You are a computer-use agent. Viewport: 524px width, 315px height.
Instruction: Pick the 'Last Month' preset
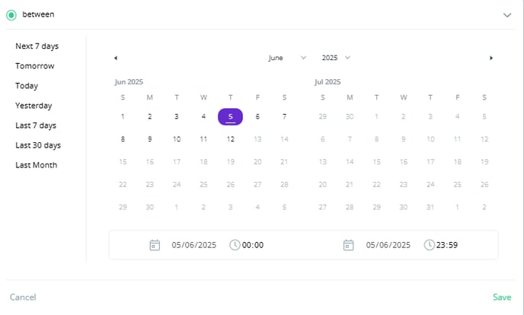(36, 165)
